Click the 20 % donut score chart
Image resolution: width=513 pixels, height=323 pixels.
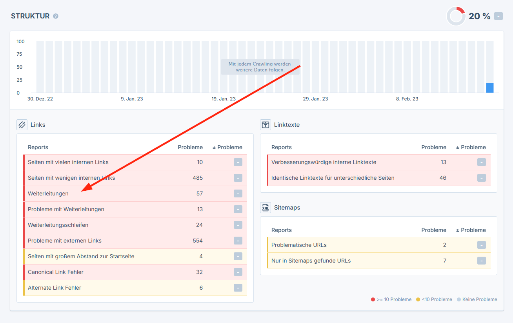[x=456, y=16]
